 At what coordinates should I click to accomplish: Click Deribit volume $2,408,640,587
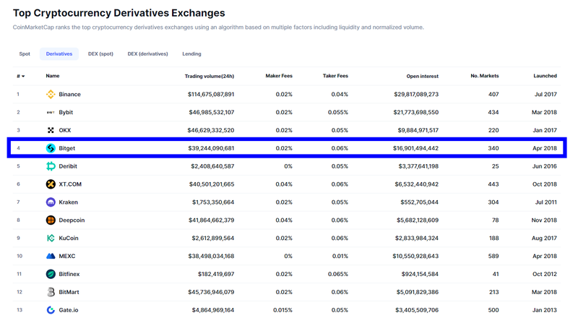tap(212, 166)
